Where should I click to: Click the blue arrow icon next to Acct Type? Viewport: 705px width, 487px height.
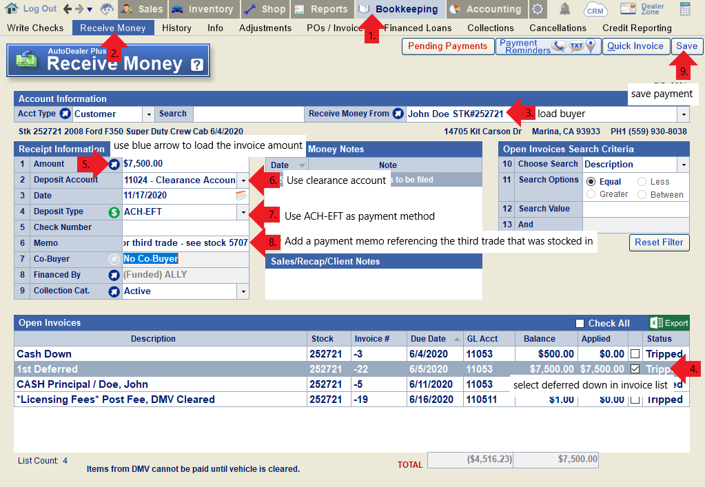tap(65, 114)
